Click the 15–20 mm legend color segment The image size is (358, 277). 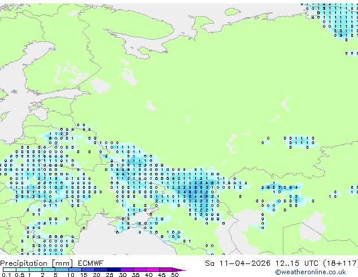pos(88,270)
